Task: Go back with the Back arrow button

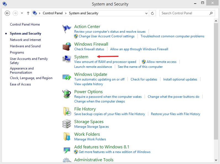Action: click(7, 13)
